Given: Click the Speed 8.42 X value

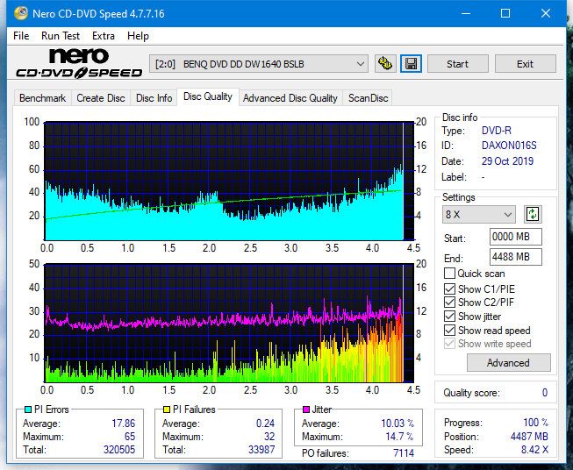Looking at the screenshot, I should [534, 450].
